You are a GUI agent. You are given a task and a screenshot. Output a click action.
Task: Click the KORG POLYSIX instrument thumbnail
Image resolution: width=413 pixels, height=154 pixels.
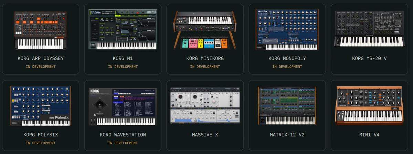41,106
